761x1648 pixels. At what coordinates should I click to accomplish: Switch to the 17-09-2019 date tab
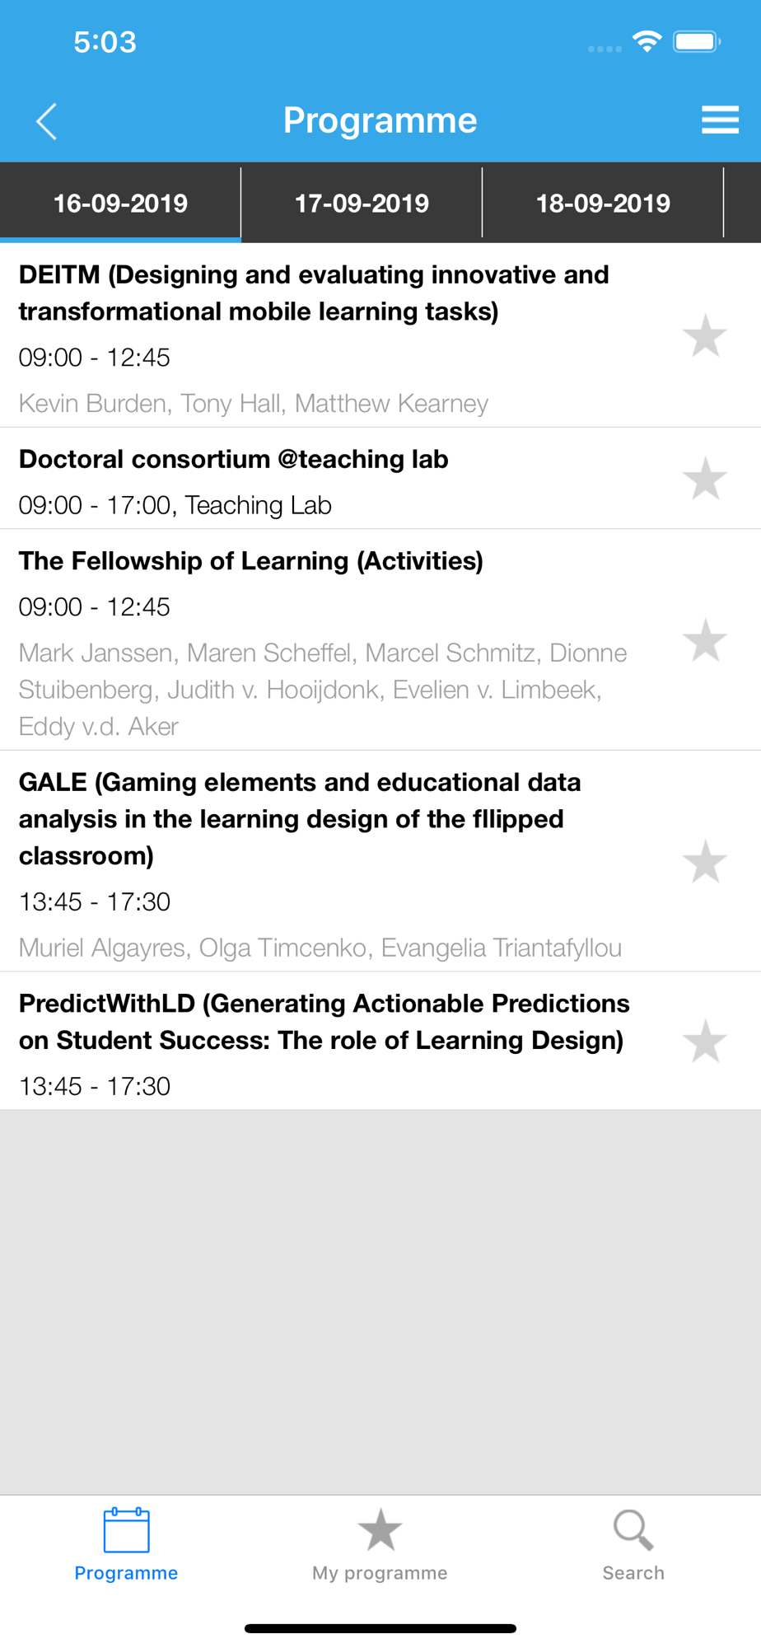tap(362, 203)
